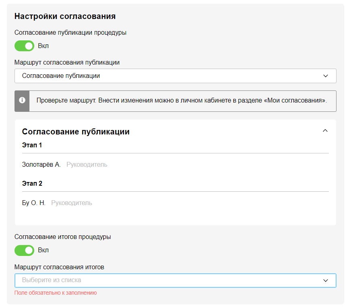Image resolution: width=347 pixels, height=308 pixels.
Task: Click the Вкл label under Согласование итогов процедуры
Action: coord(43,250)
